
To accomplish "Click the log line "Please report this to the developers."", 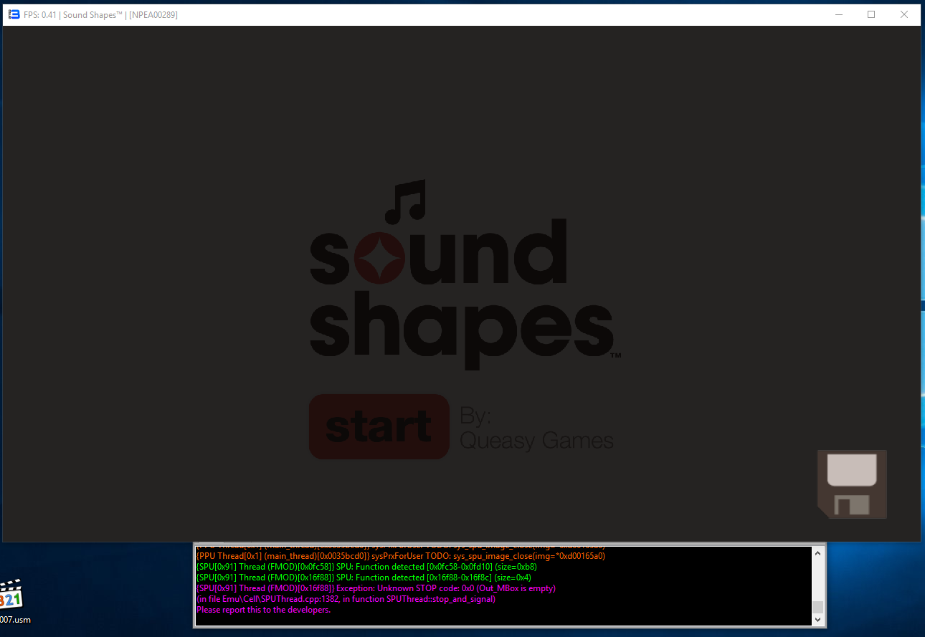I will pos(264,610).
